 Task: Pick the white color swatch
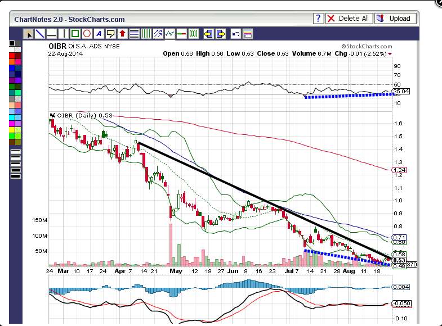pos(12,49)
